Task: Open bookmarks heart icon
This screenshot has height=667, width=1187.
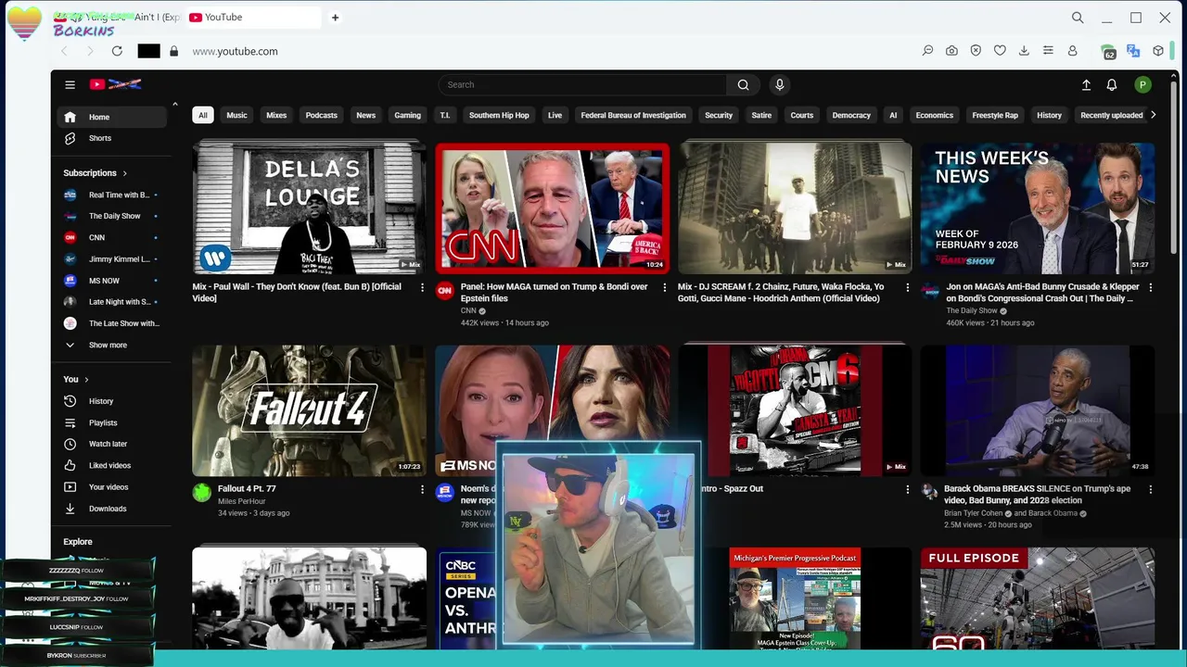Action: point(1000,51)
